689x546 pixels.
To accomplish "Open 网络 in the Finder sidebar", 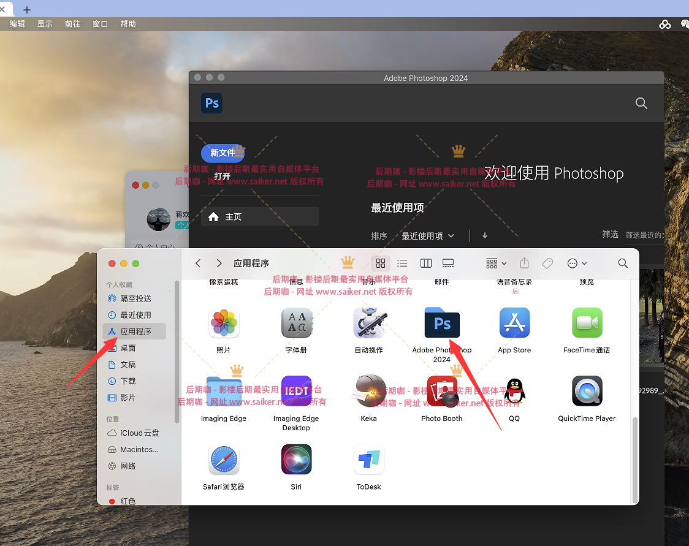I will [134, 466].
